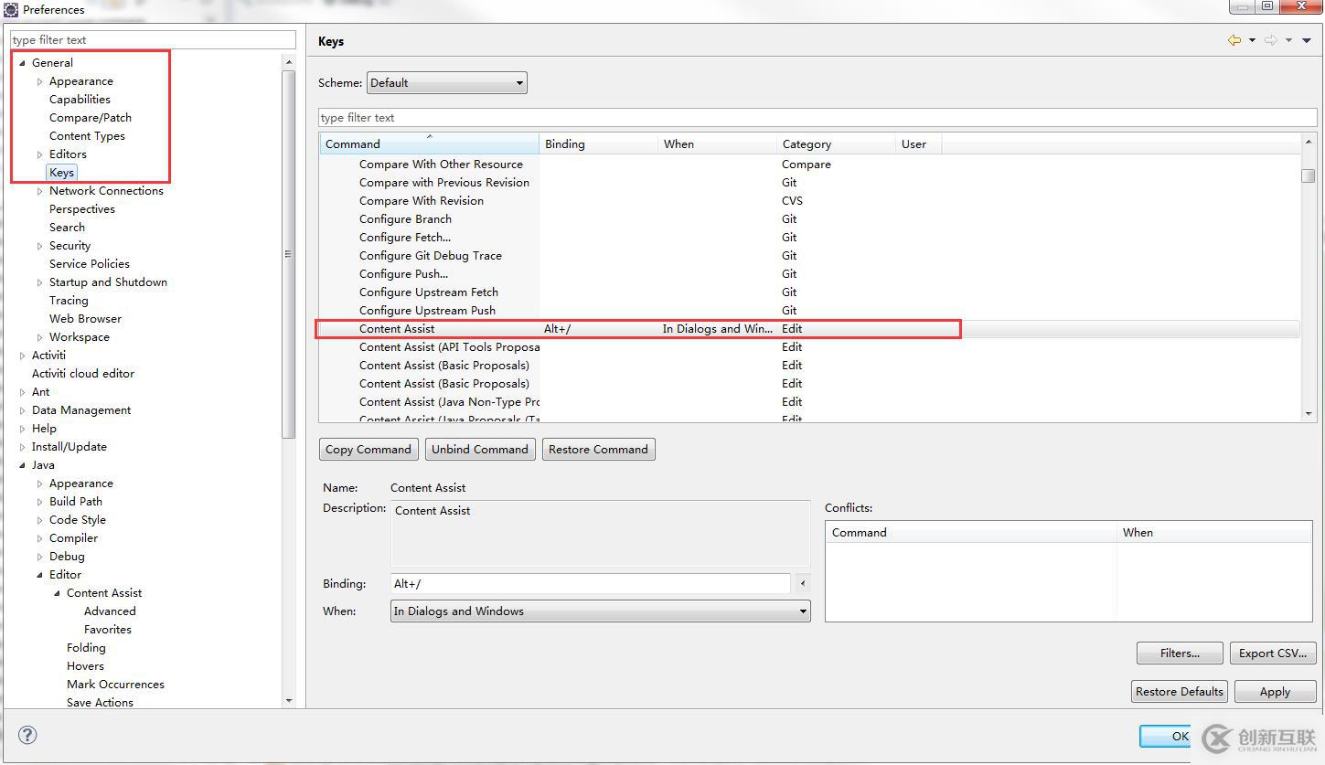The width and height of the screenshot is (1325, 765).
Task: Click the Unbind Command button
Action: [x=479, y=450]
